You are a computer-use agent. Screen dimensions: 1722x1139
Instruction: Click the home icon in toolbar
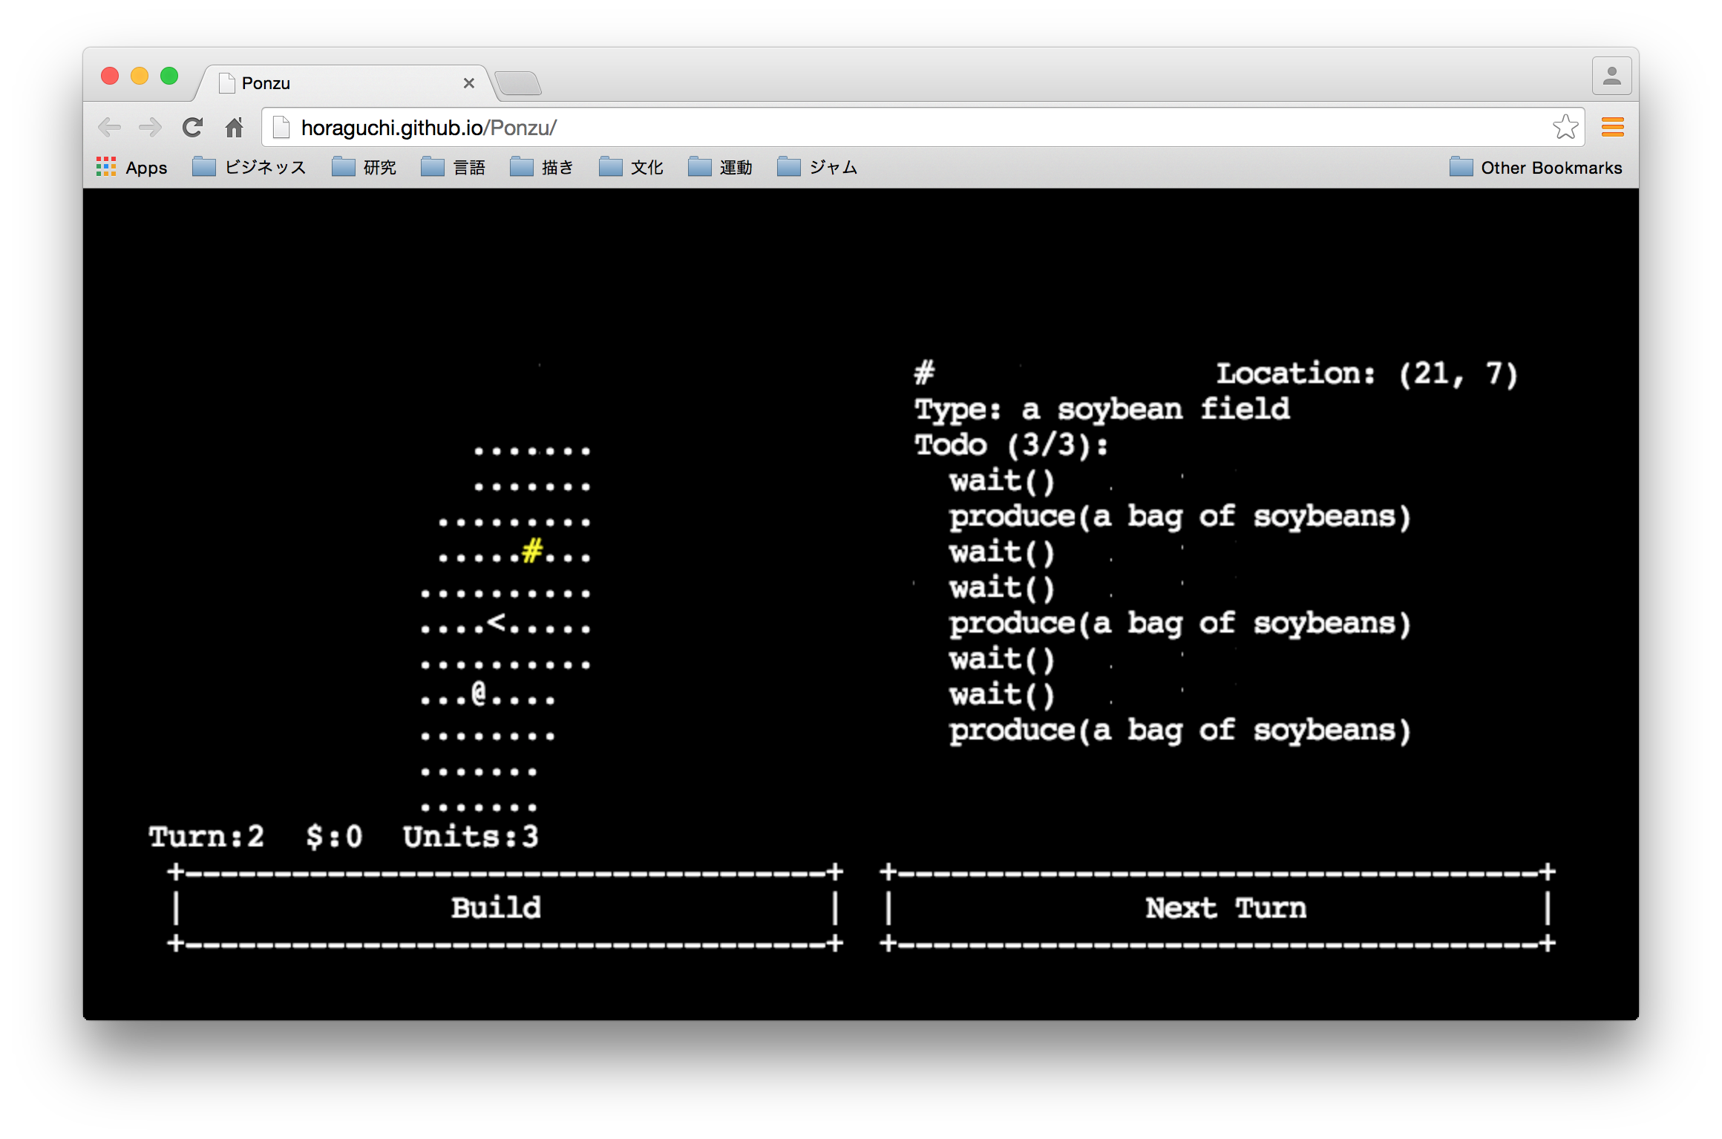[x=235, y=128]
